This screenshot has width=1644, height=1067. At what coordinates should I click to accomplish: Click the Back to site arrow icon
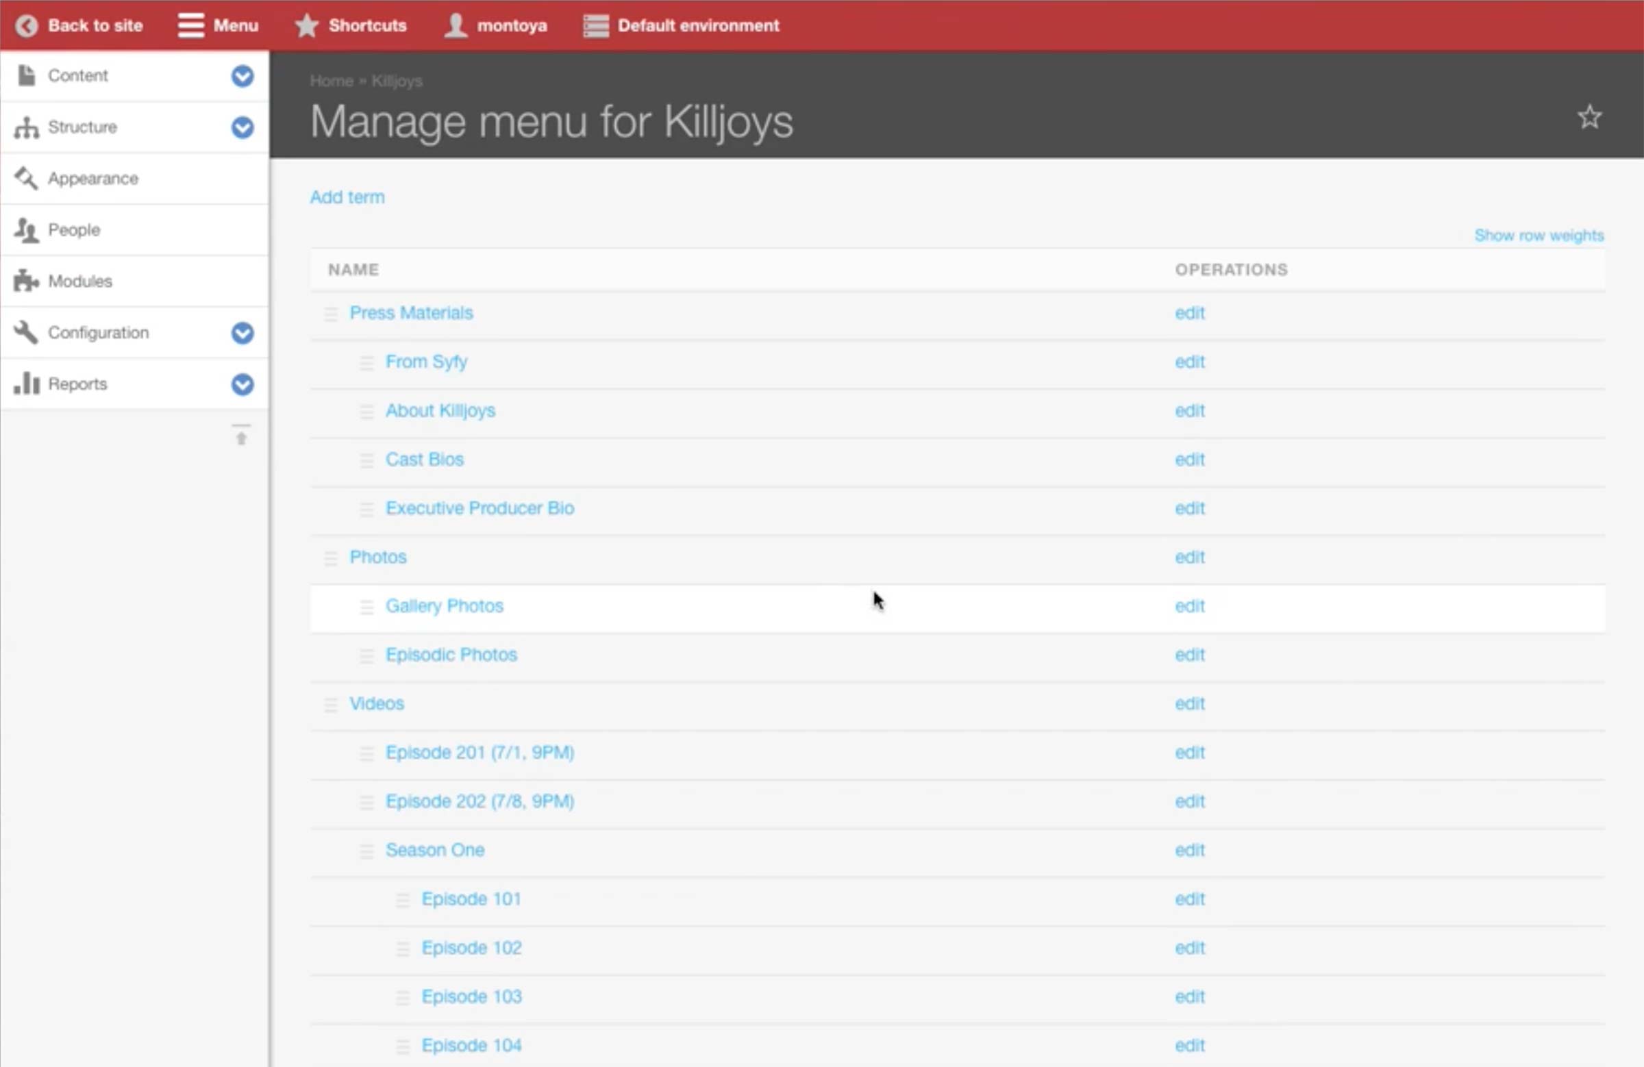point(26,25)
